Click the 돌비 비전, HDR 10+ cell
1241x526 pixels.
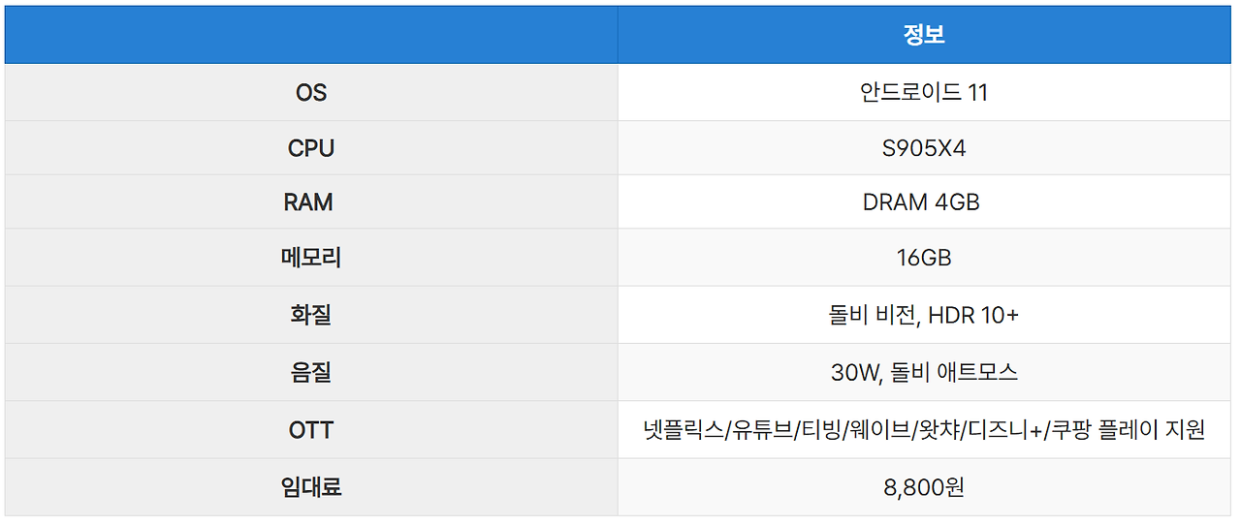[x=925, y=315]
